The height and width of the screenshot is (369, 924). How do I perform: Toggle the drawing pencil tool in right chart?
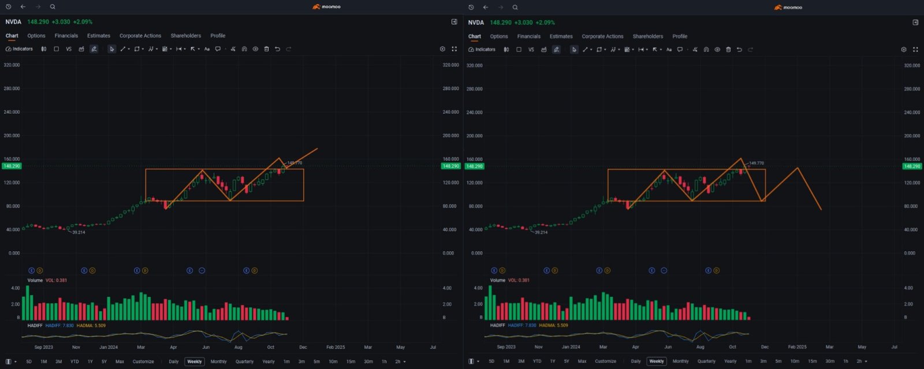pos(556,50)
